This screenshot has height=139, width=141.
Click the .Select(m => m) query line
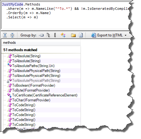[x=22, y=17]
